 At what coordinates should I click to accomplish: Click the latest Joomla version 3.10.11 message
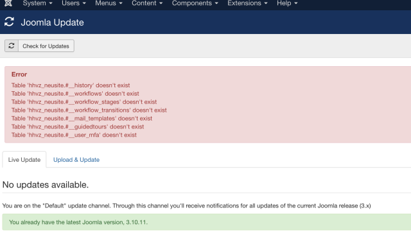click(x=78, y=222)
